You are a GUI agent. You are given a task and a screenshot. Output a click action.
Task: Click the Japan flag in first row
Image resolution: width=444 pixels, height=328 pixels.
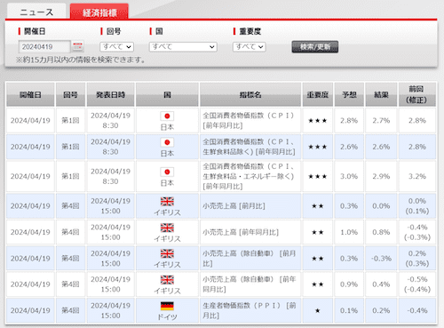(x=167, y=116)
